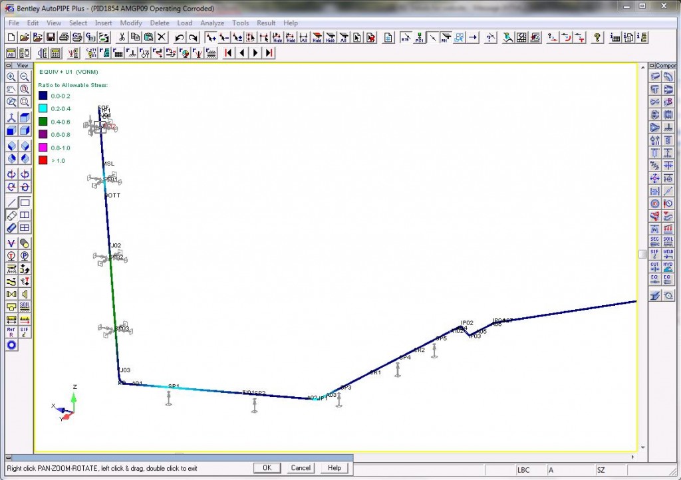
Task: Undo the last action
Action: (179, 38)
